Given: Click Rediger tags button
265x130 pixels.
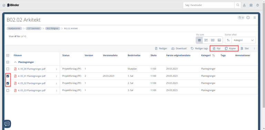Looking at the screenshot, I should (199, 49).
